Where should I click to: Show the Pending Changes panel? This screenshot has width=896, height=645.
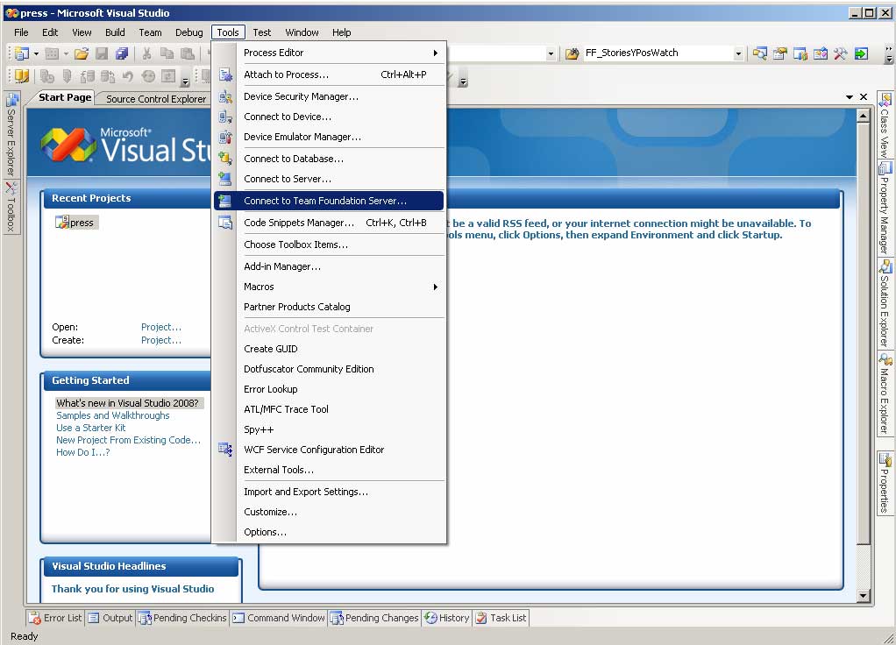coord(374,618)
